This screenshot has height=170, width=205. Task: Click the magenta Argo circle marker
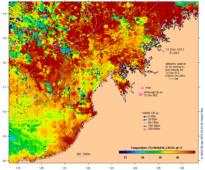(142, 88)
